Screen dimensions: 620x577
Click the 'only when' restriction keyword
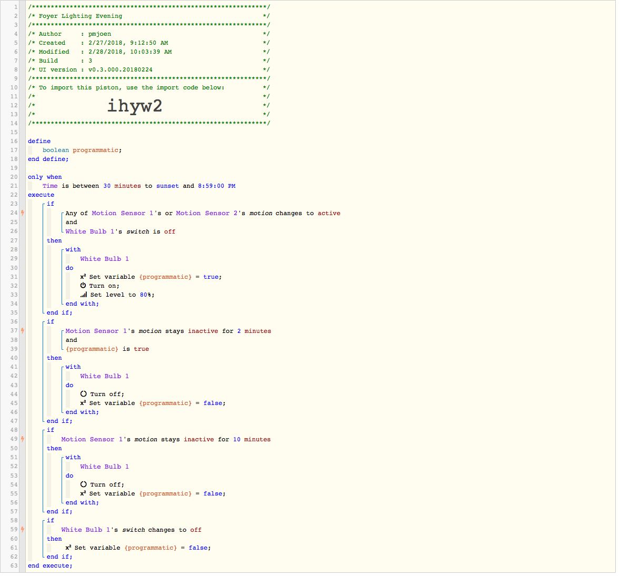[x=45, y=177]
